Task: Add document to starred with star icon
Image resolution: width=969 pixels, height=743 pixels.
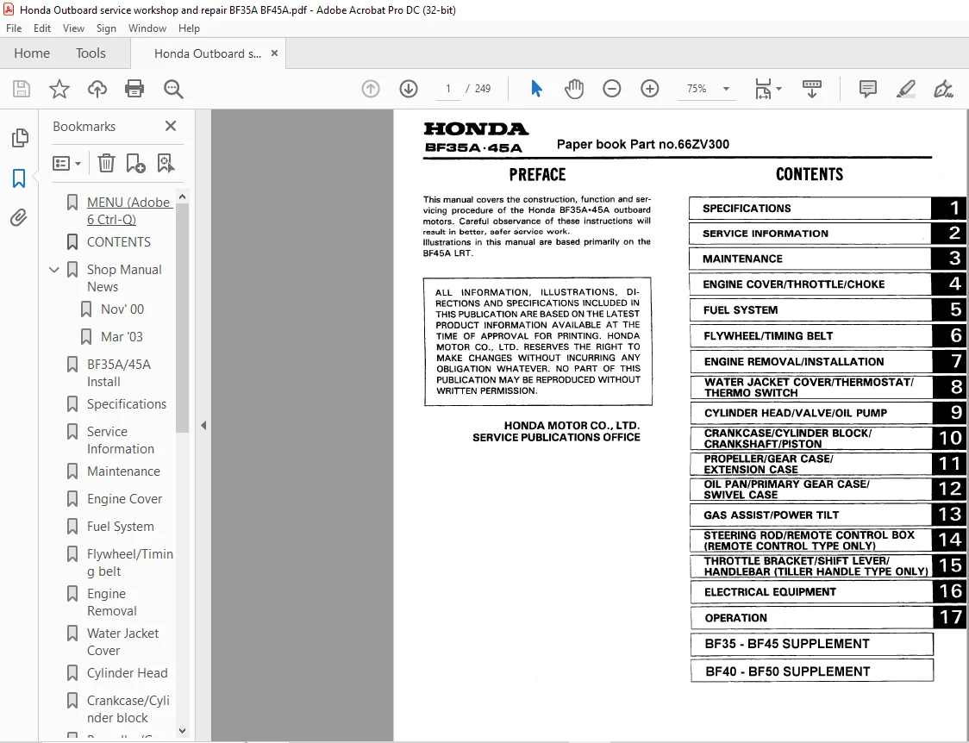Action: [59, 89]
